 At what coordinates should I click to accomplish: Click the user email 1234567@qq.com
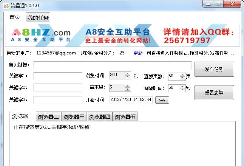(x=56, y=53)
